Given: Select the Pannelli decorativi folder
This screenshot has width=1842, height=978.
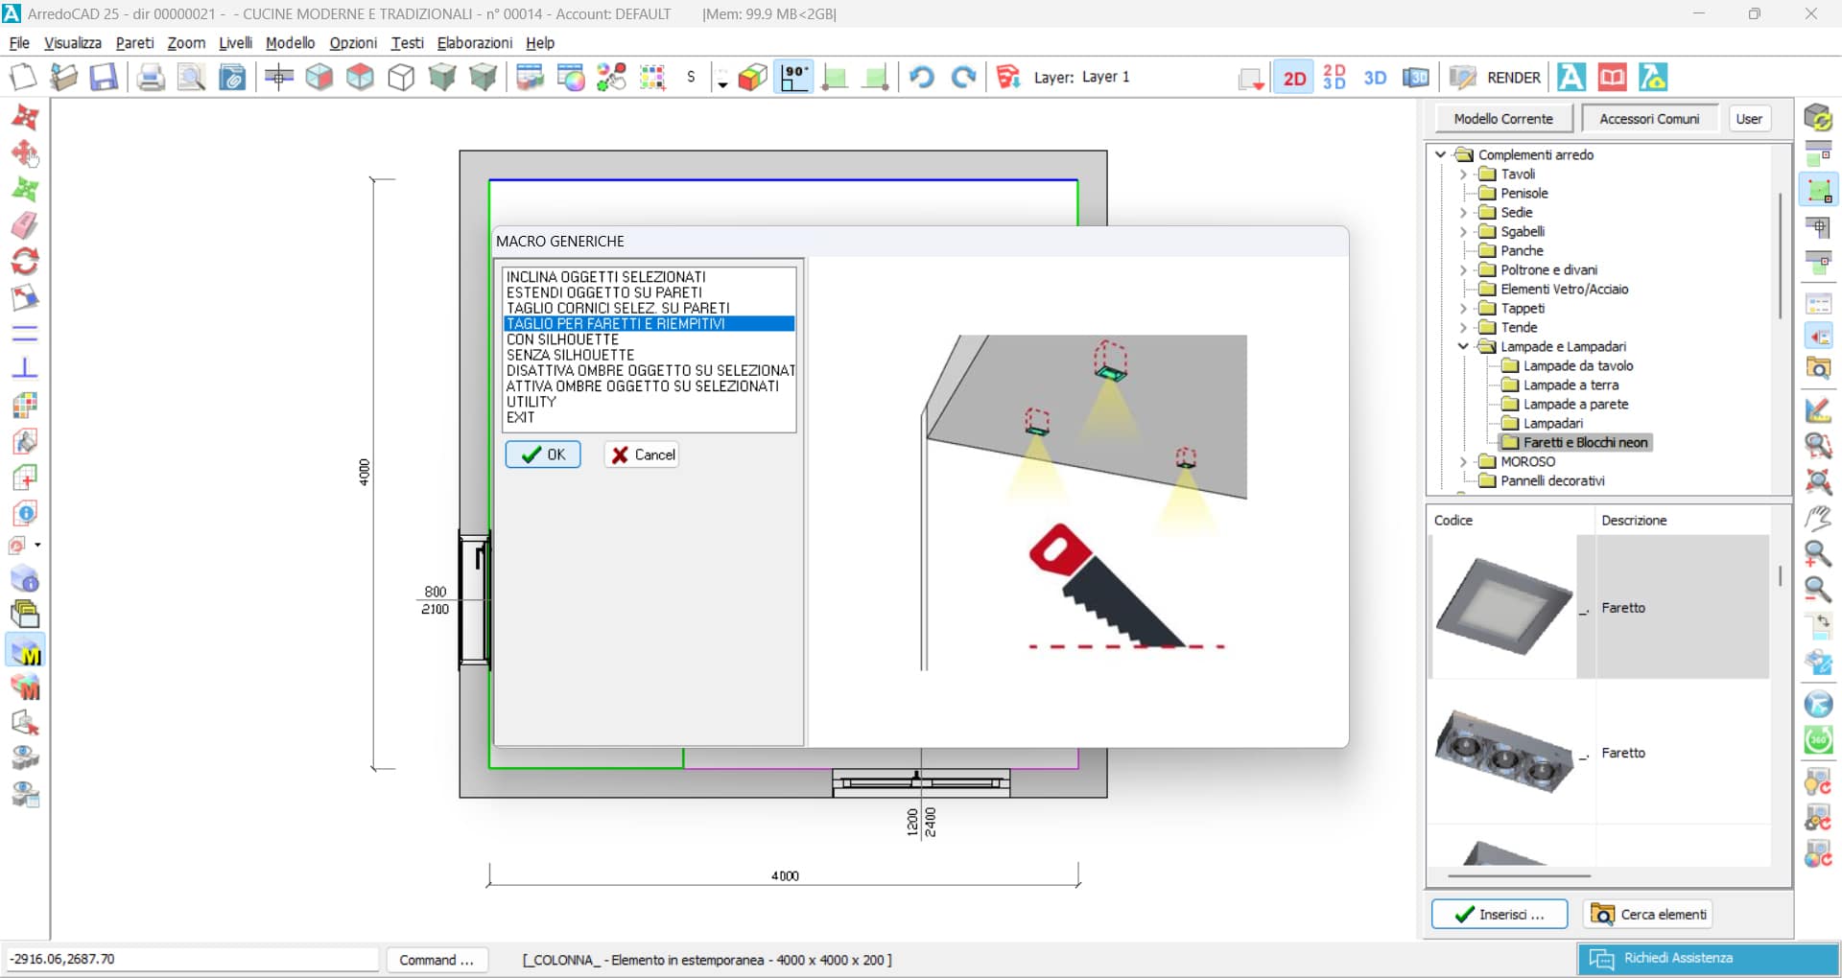Looking at the screenshot, I should [1552, 481].
